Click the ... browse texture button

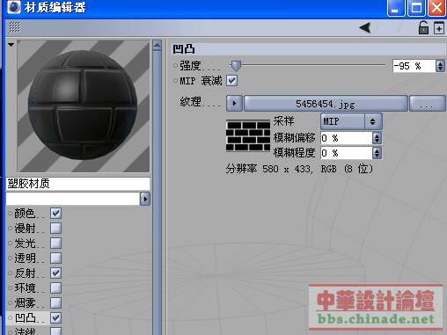point(428,103)
